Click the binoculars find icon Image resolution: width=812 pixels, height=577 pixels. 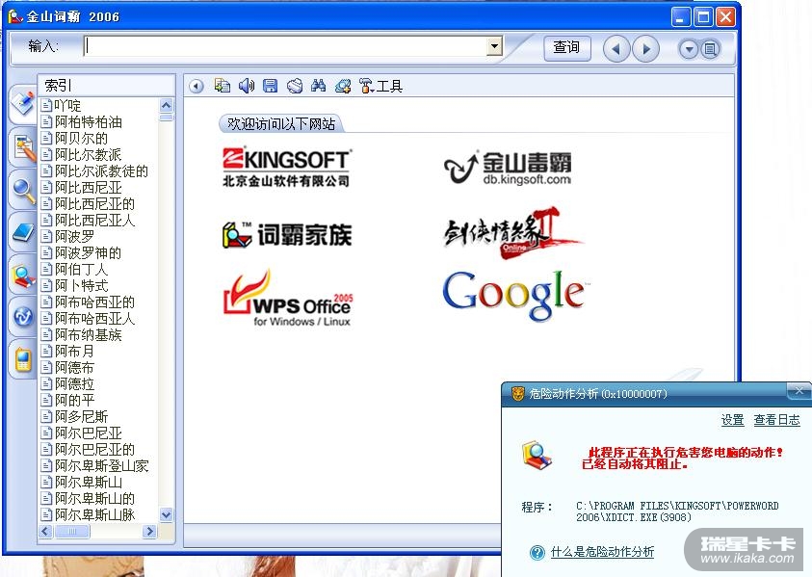319,86
